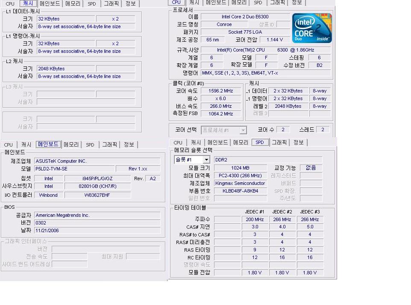The height and width of the screenshot is (305, 411).
Task: Click the memory type field DDR2
Action: point(268,160)
